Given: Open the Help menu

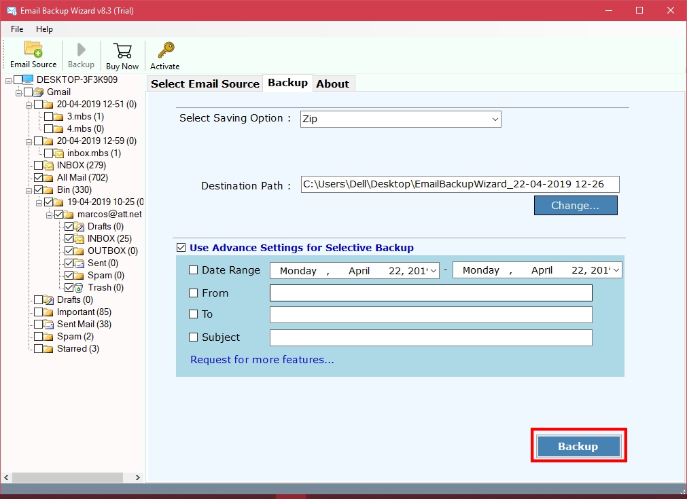Looking at the screenshot, I should (x=44, y=29).
